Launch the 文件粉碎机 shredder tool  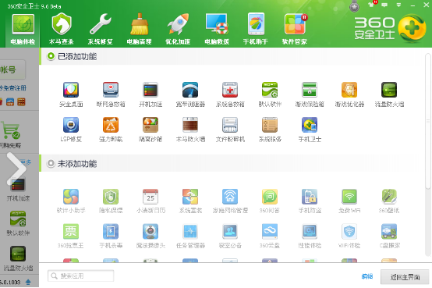coord(230,125)
